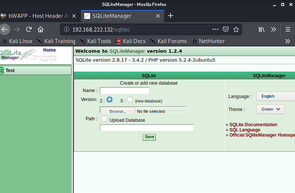This screenshot has height=193, width=295.
Task: Open the Language dropdown
Action: (x=276, y=96)
